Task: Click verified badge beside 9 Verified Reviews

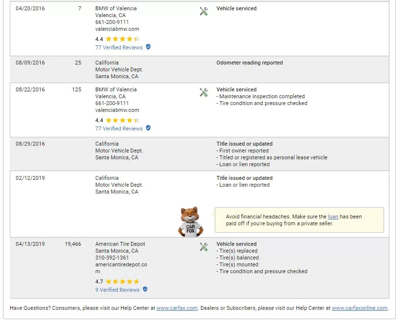Action: [x=145, y=289]
